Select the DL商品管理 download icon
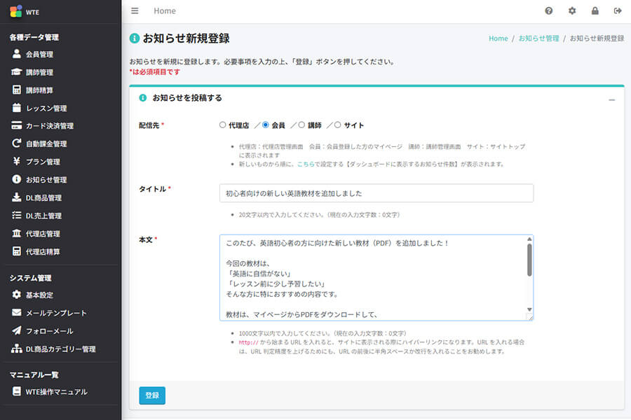Viewport: 631px width, 420px height. (16, 197)
